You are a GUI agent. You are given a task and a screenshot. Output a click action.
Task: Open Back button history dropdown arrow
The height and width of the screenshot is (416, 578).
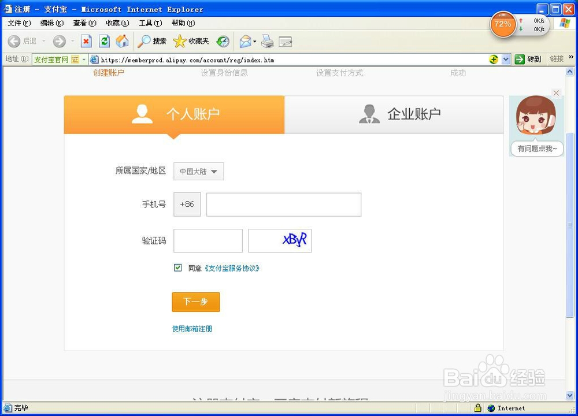43,41
